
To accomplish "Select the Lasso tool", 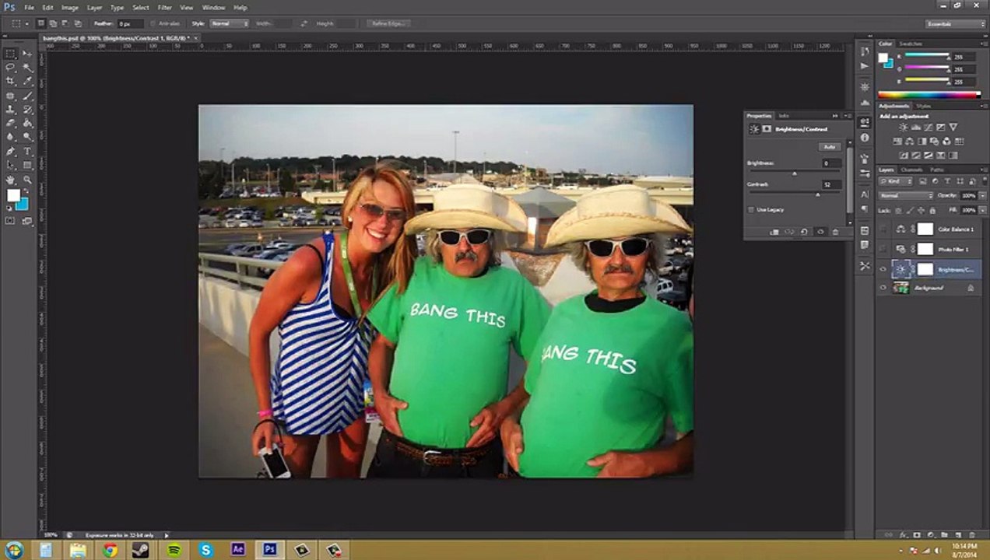I will [11, 68].
